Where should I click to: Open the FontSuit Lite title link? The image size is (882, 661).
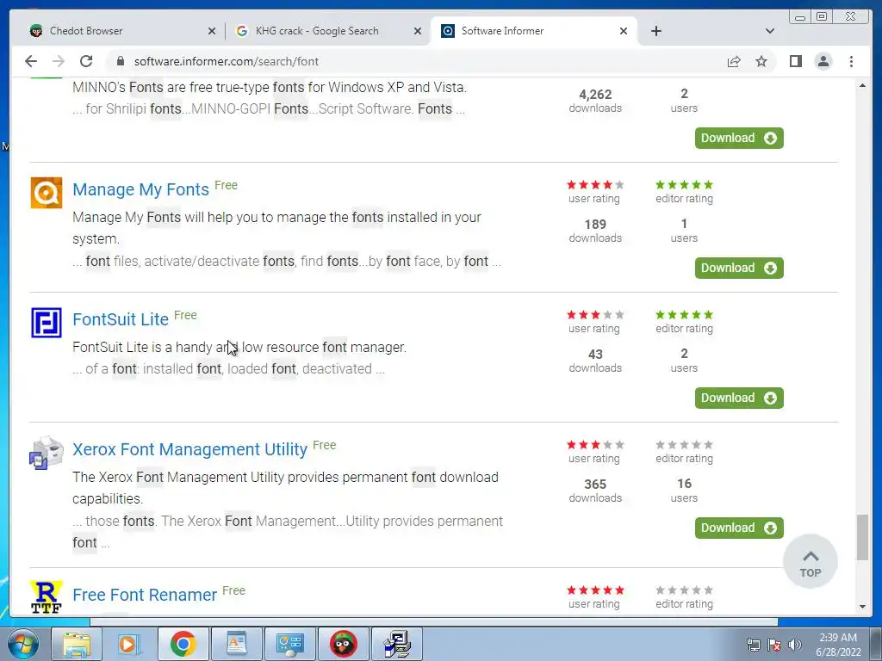click(121, 319)
